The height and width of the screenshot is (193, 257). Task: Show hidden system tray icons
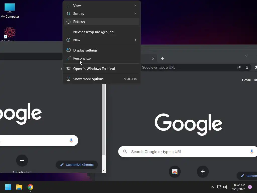[x=212, y=187]
